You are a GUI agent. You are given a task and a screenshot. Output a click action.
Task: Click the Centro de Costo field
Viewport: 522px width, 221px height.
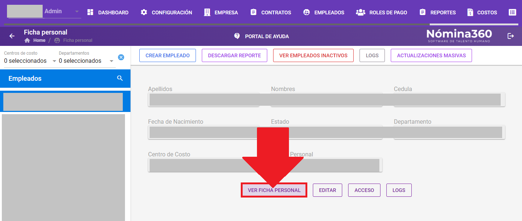pyautogui.click(x=204, y=165)
